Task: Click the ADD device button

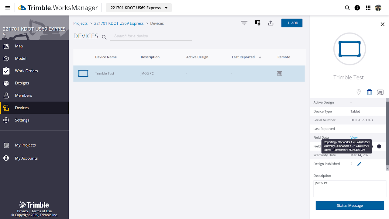Action: click(x=292, y=23)
